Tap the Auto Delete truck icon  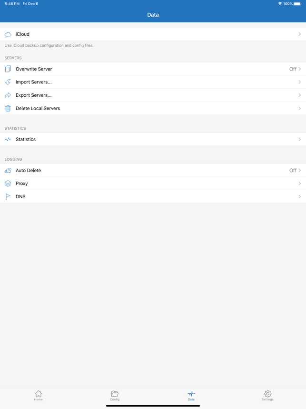(x=8, y=170)
